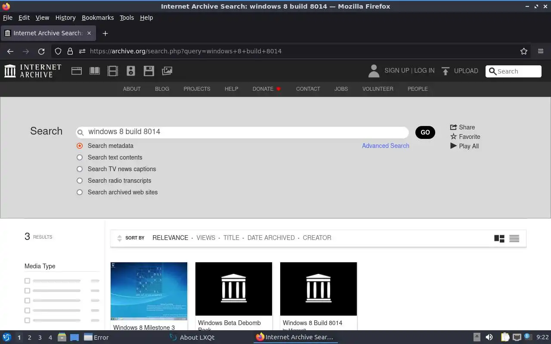Open the File menu
This screenshot has width=551, height=344.
coord(8,18)
